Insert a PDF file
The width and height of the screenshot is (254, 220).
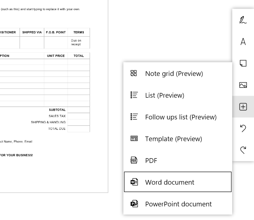coord(178,160)
